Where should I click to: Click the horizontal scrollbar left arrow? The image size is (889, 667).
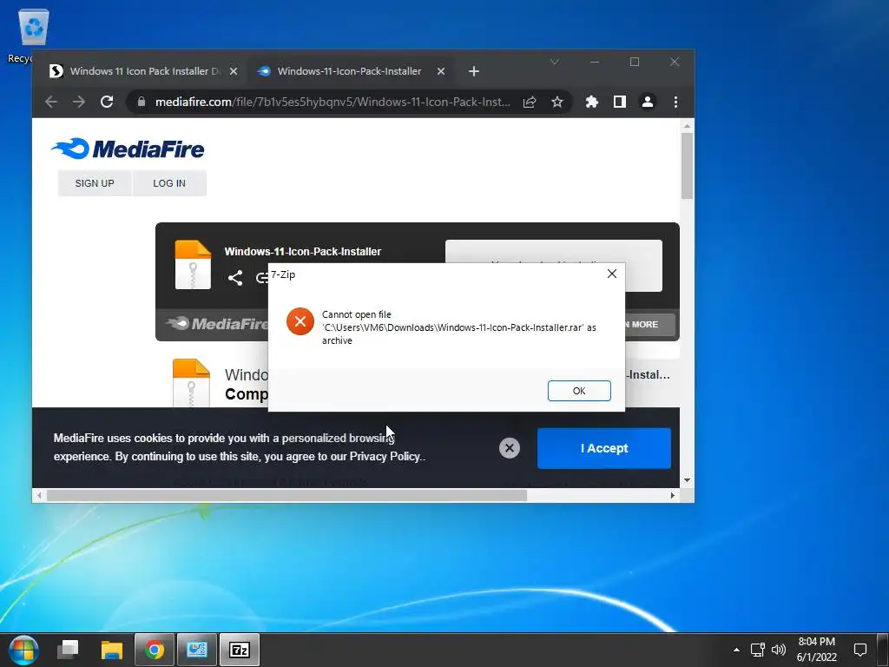click(39, 495)
